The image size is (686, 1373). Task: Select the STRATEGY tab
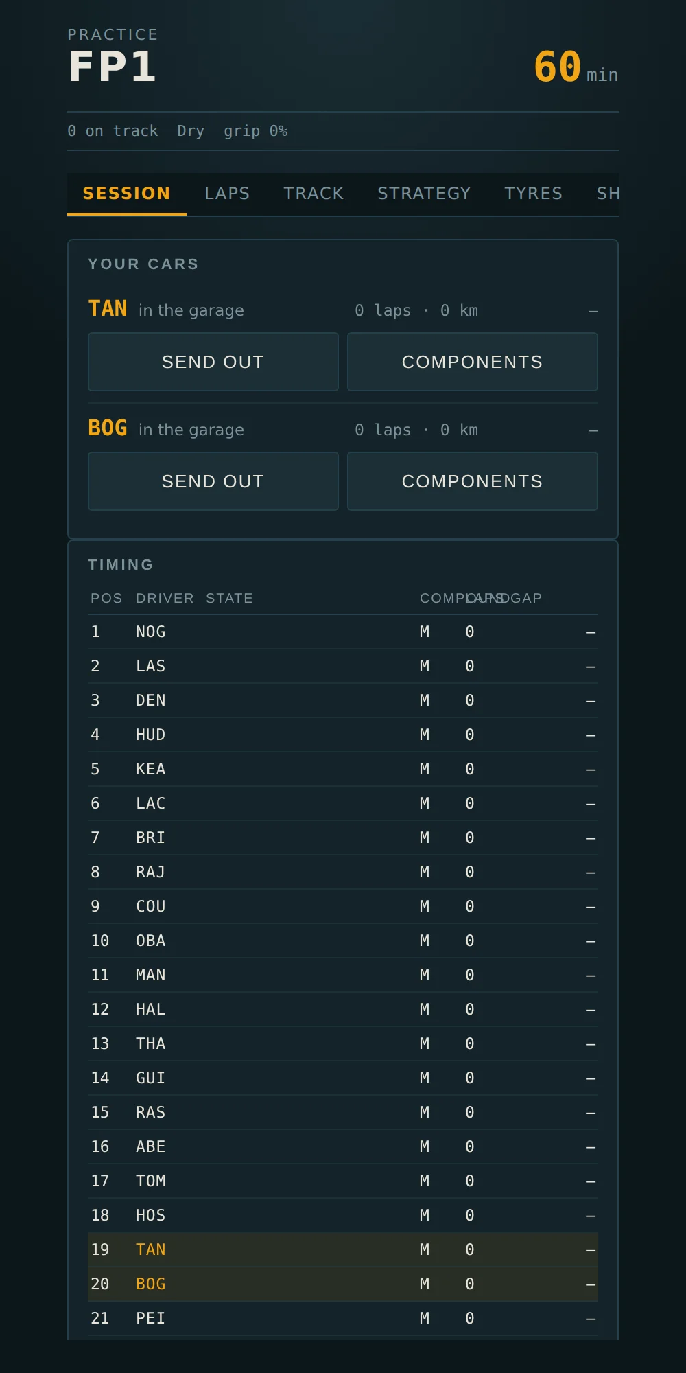tap(424, 194)
